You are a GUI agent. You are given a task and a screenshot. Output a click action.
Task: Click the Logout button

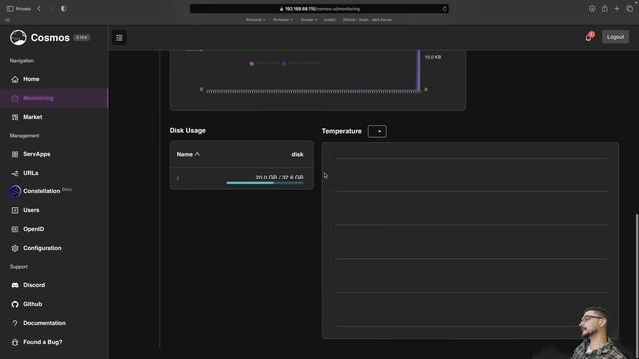(x=615, y=37)
